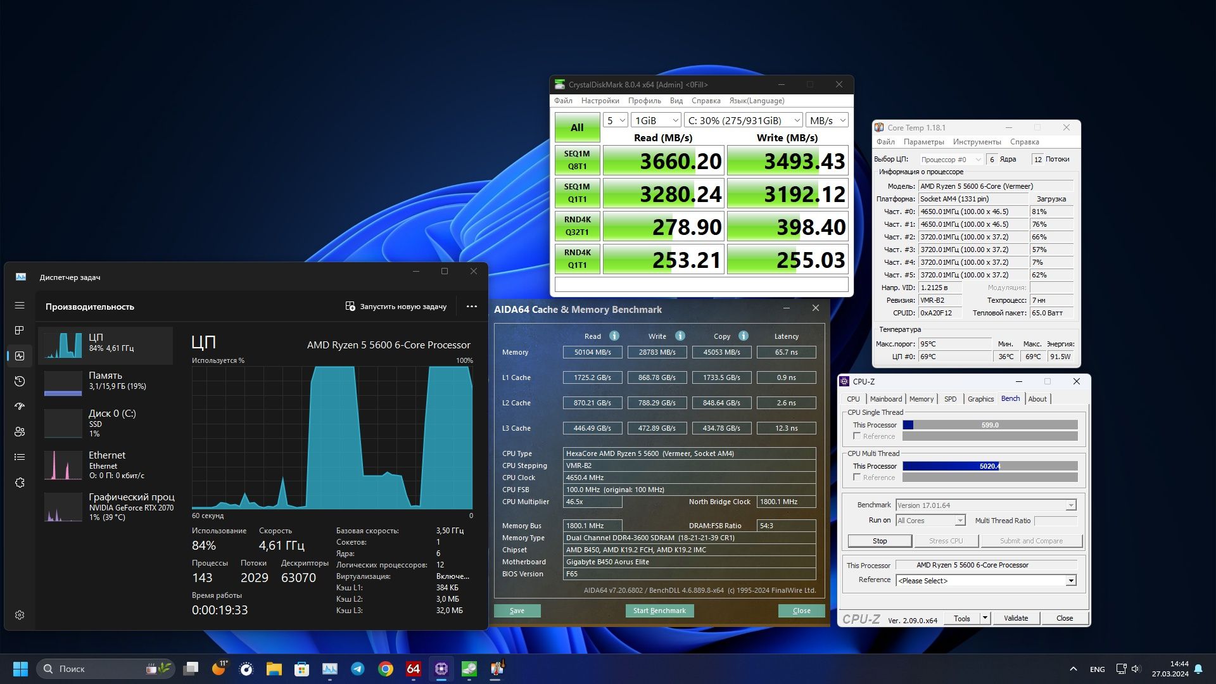
Task: Open File Explorer from taskbar
Action: [x=274, y=669]
